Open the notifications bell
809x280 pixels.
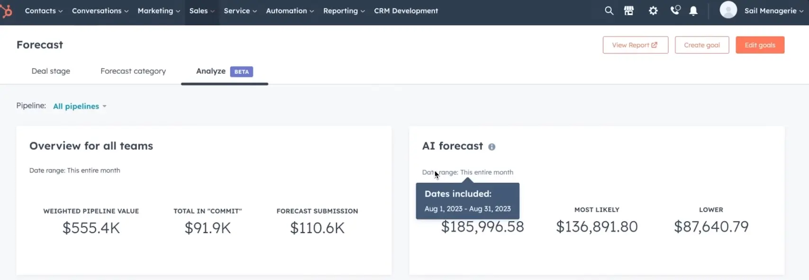(x=693, y=11)
